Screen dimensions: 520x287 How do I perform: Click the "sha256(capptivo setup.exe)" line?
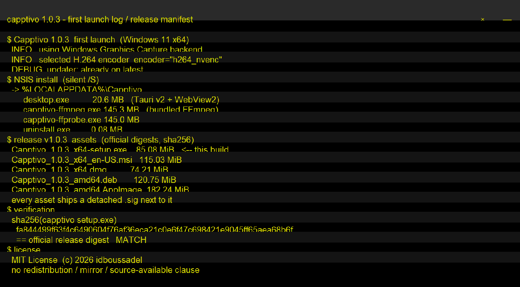pos(64,220)
